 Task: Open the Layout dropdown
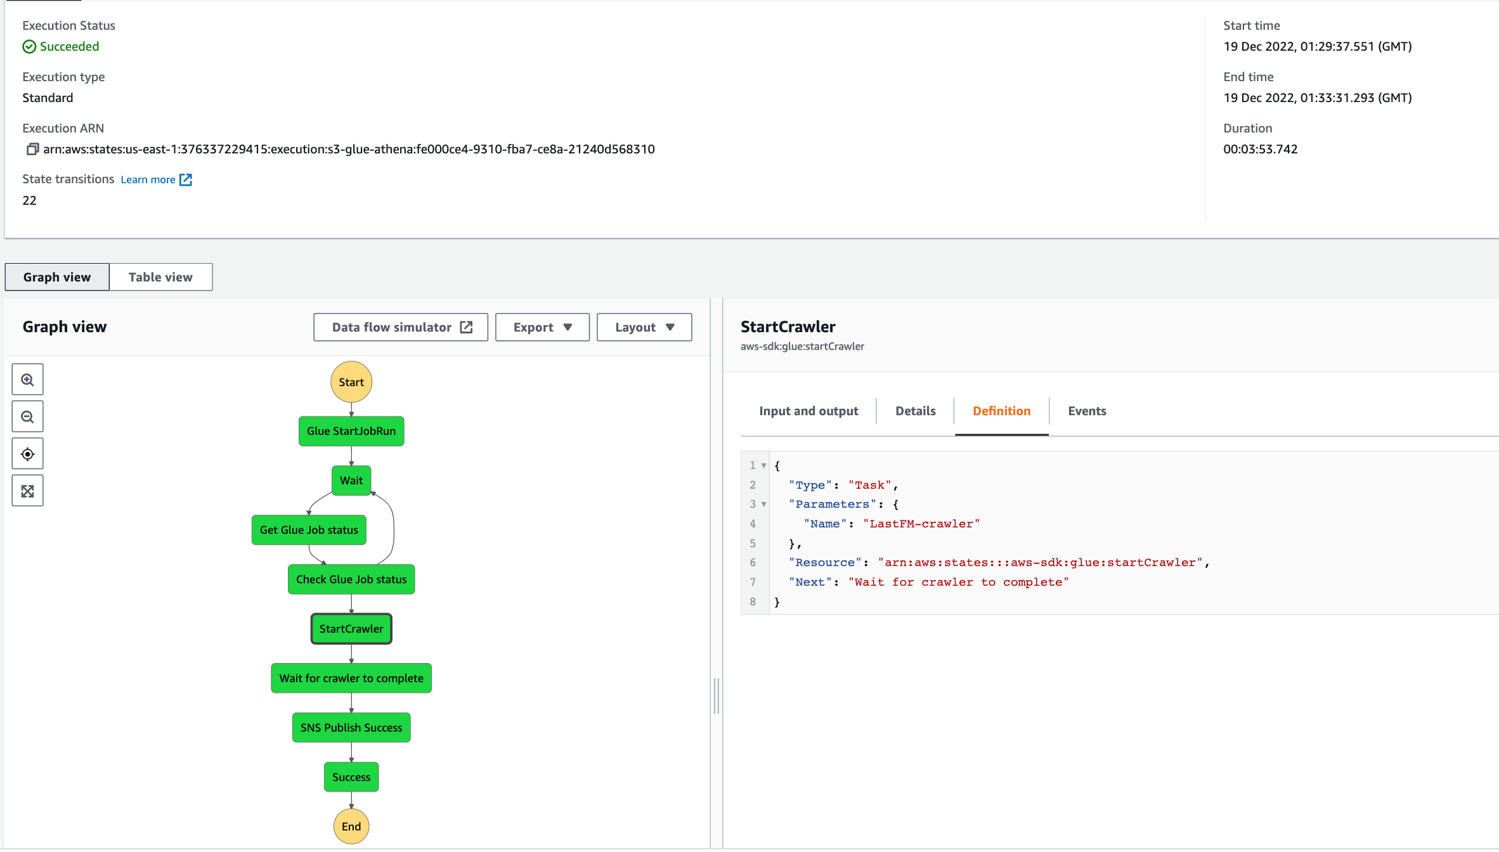[x=644, y=327]
